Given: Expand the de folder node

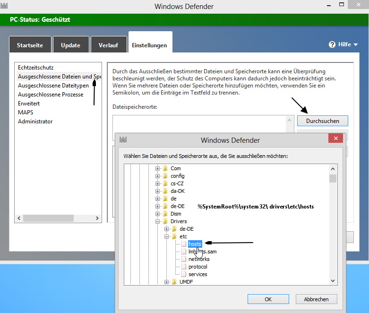Looking at the screenshot, I should click(157, 199).
